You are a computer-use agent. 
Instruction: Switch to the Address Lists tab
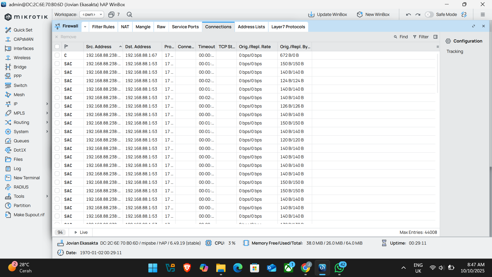[251, 27]
